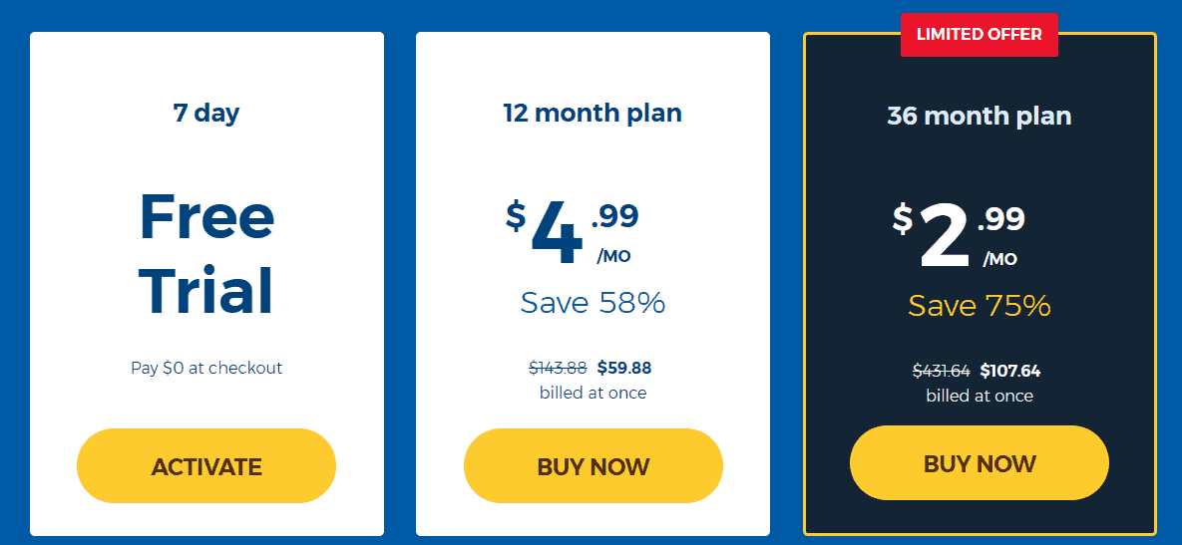Buy the 36 month plan
This screenshot has height=545, width=1182.
pos(980,463)
